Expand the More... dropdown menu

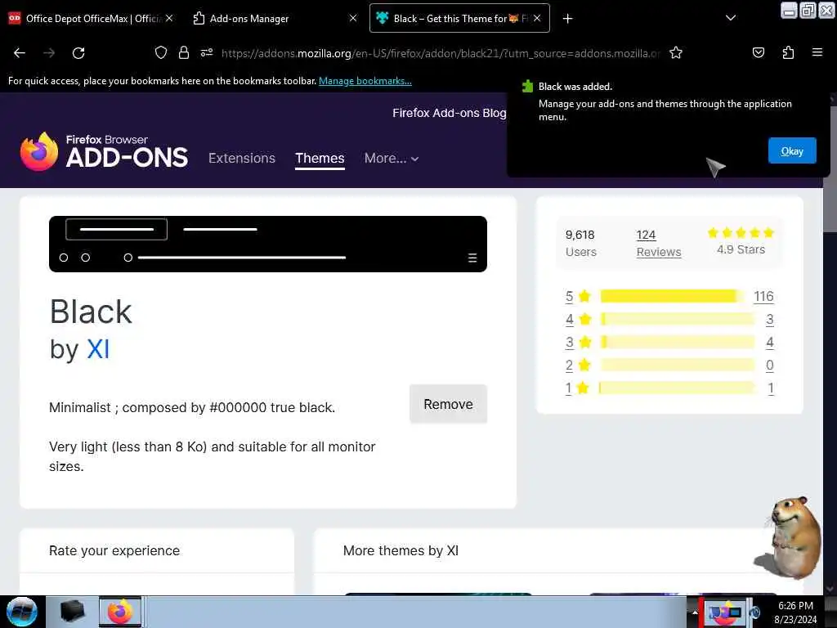[x=392, y=158]
